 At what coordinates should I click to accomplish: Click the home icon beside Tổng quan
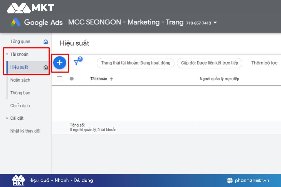click(46, 41)
